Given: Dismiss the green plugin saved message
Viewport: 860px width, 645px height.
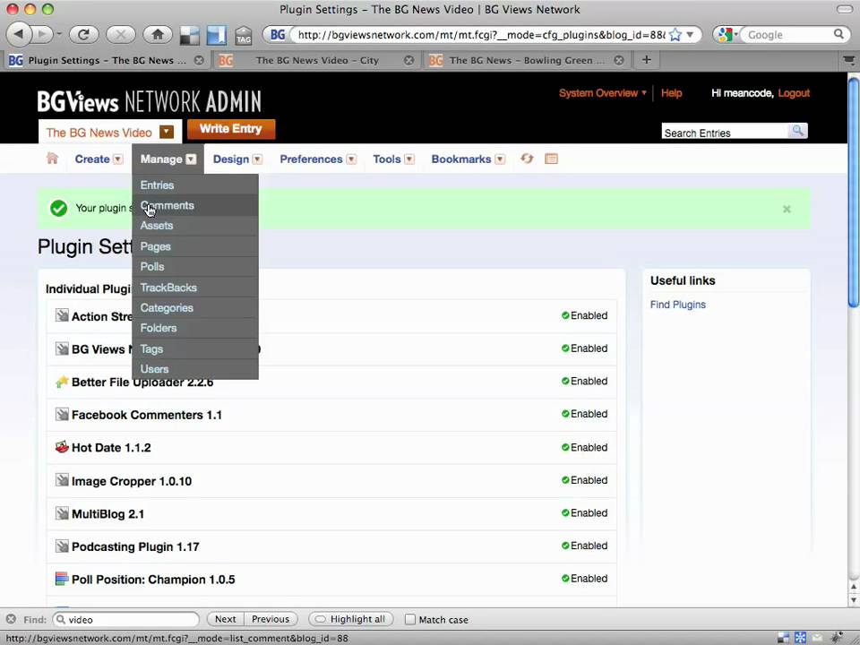Looking at the screenshot, I should click(787, 209).
